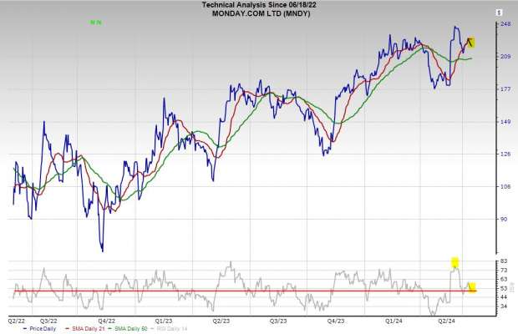The width and height of the screenshot is (518, 334).
Task: Click the yellow highlight at RSI peak
Action: point(455,262)
